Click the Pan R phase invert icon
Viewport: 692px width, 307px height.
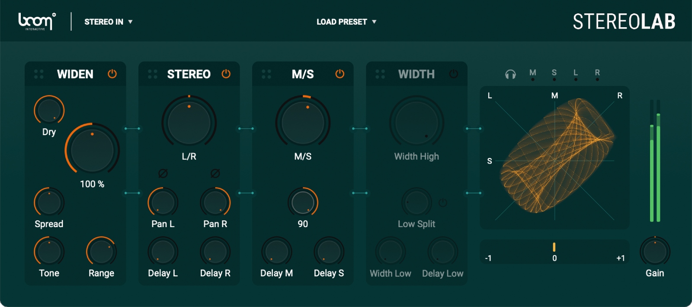(x=215, y=173)
